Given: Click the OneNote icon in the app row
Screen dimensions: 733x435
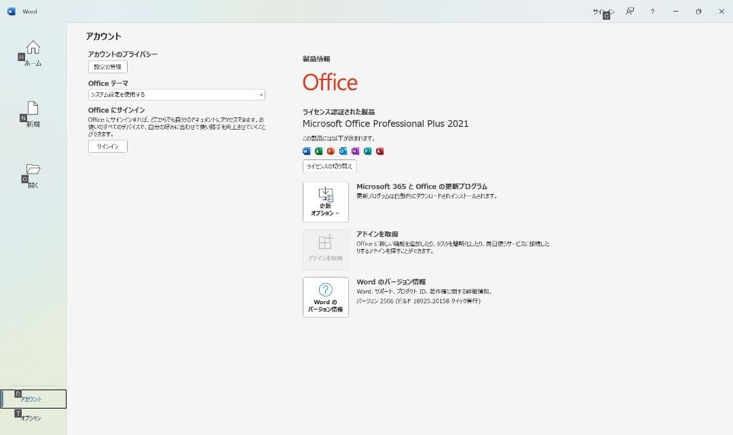Looking at the screenshot, I should point(355,151).
